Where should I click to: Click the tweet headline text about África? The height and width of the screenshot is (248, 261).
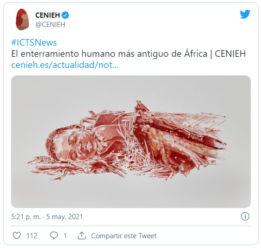click(x=128, y=54)
